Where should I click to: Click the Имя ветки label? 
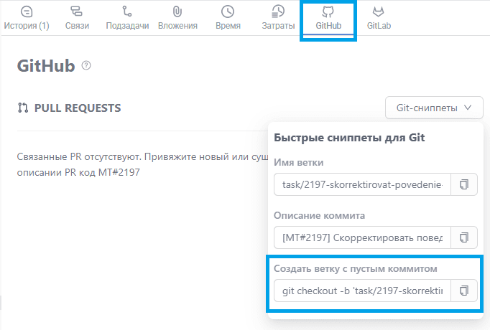(298, 163)
